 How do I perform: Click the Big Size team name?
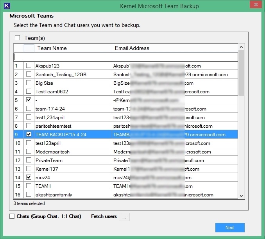(73, 83)
